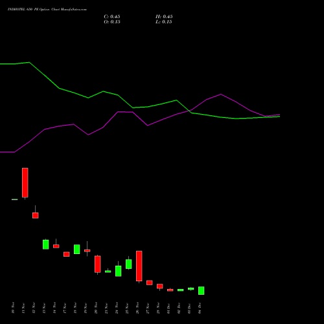Click the 14 Nov date label
The width and height of the screenshot is (324, 324).
tap(54, 308)
